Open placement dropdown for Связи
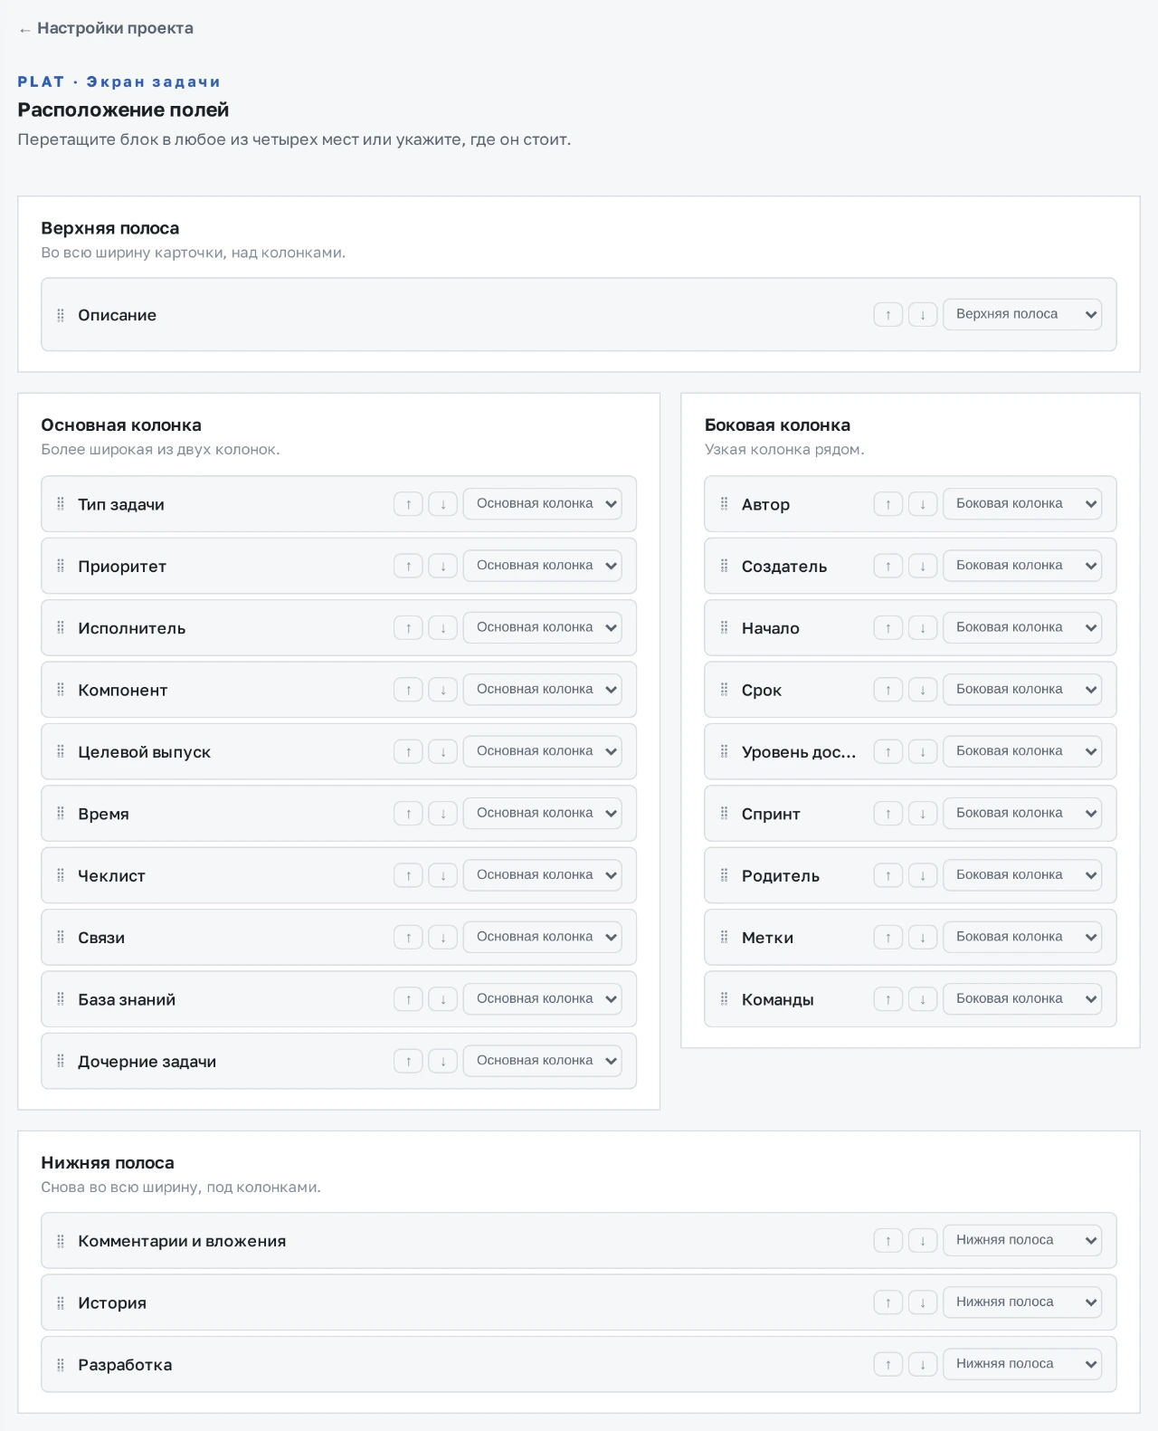Screen dimensions: 1158x1431 (x=543, y=937)
